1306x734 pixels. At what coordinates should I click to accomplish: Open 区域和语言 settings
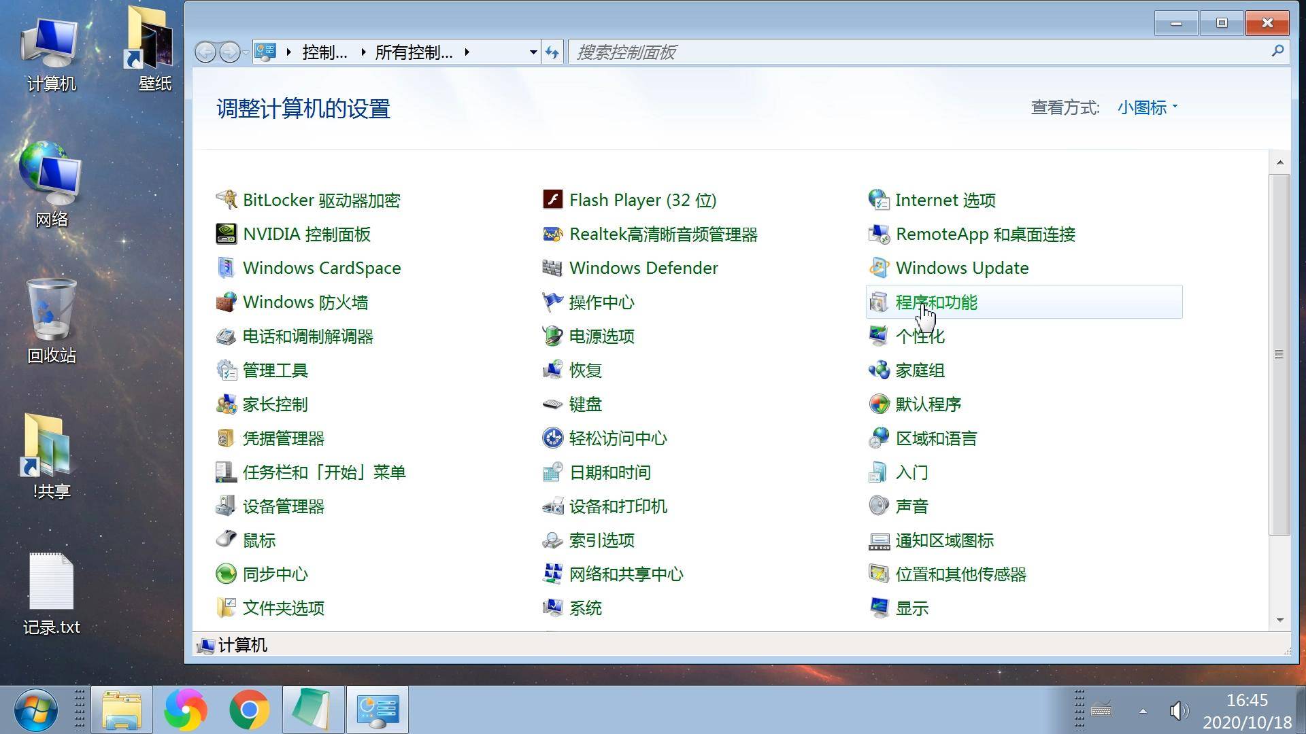[937, 438]
